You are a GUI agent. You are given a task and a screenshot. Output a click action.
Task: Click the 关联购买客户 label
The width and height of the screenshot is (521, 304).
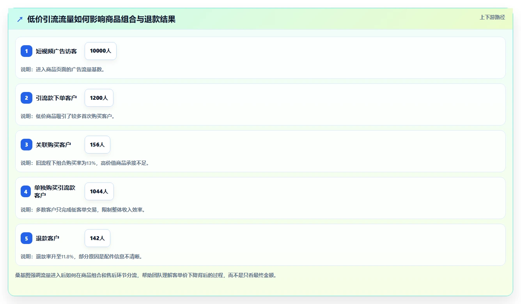point(53,145)
